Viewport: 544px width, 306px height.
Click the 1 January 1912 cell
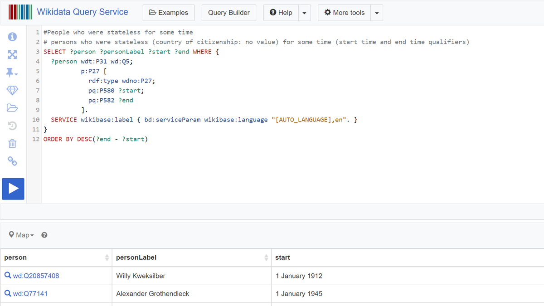tap(408, 276)
